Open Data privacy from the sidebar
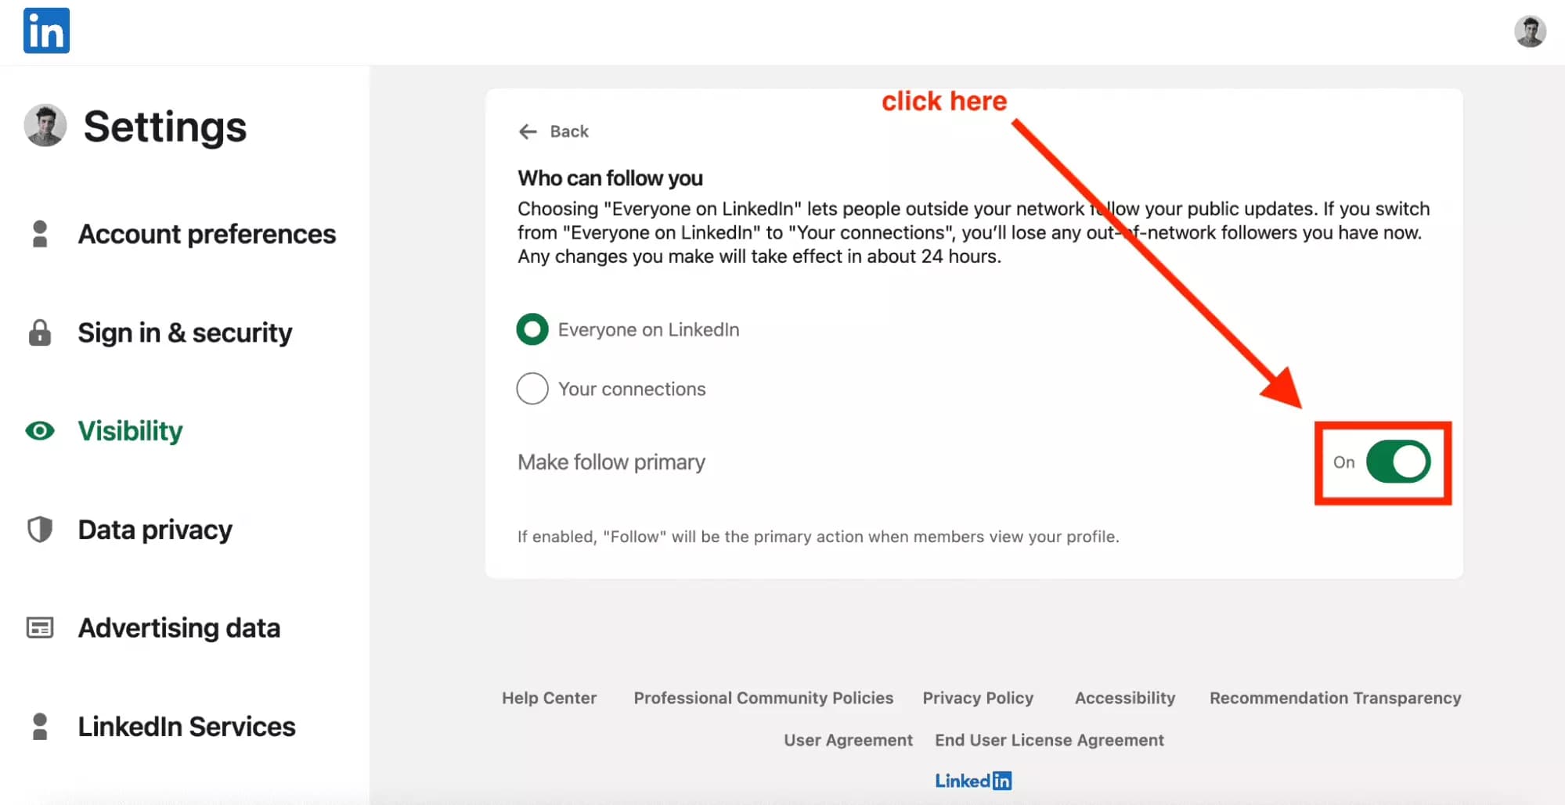1565x805 pixels. (x=154, y=530)
